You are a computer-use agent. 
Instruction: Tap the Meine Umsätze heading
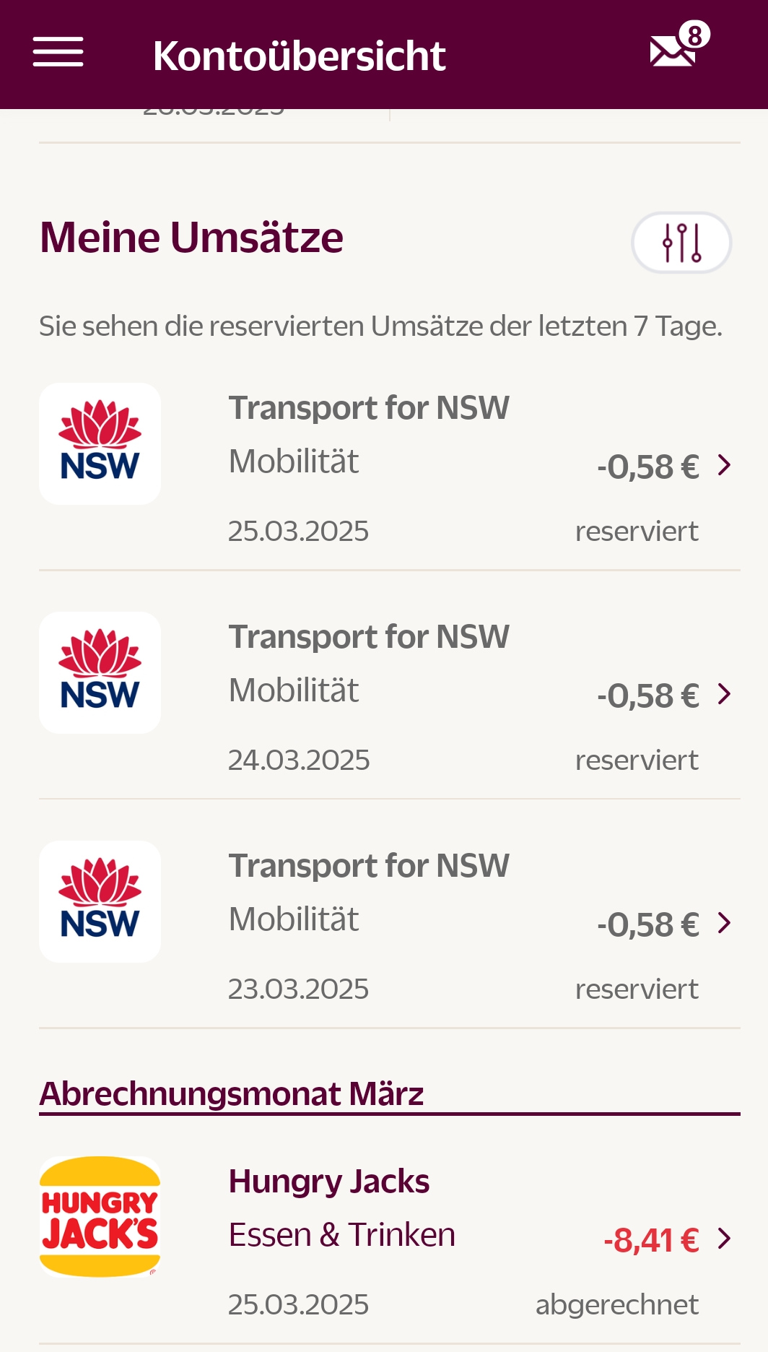click(x=192, y=238)
